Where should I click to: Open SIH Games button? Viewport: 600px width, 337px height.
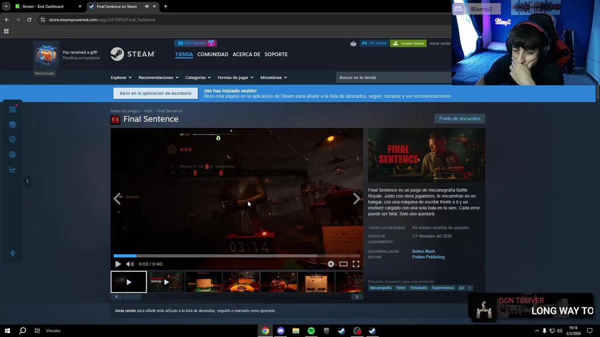pyautogui.click(x=374, y=43)
